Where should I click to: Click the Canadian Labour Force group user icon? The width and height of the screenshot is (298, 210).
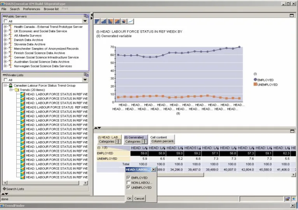pyautogui.click(x=11, y=86)
